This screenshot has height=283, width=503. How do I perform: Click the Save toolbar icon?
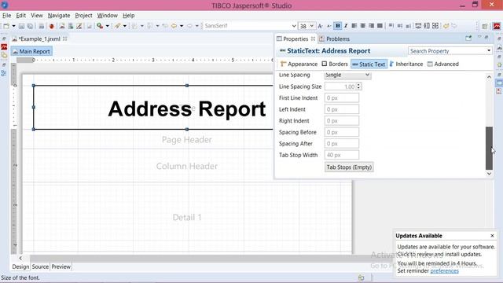pyautogui.click(x=21, y=26)
